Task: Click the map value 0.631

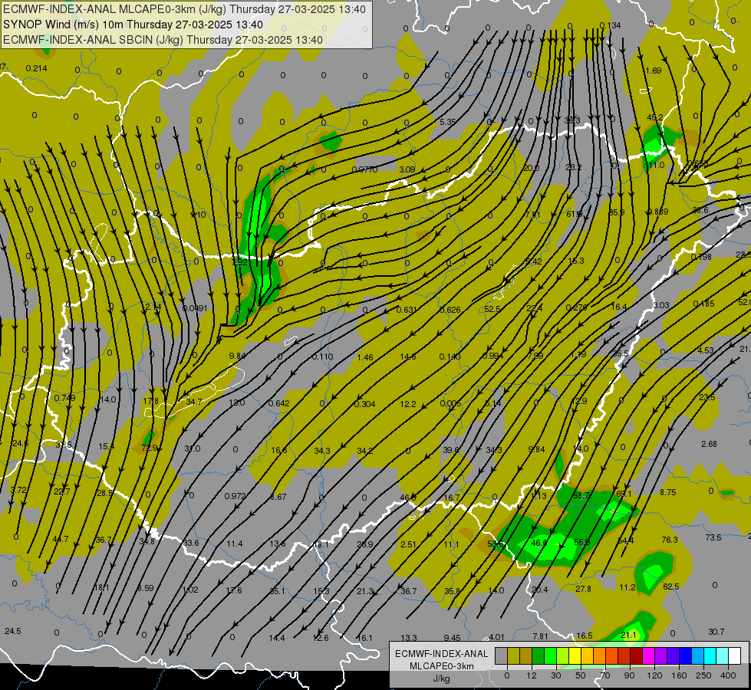Action: pyautogui.click(x=407, y=310)
